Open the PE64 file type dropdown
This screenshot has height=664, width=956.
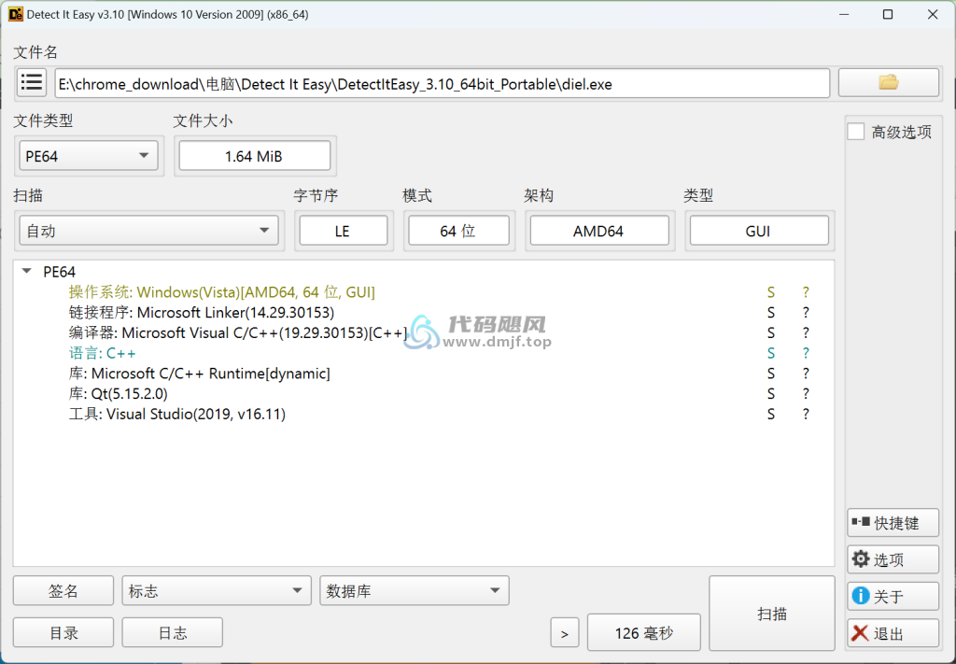click(x=89, y=156)
